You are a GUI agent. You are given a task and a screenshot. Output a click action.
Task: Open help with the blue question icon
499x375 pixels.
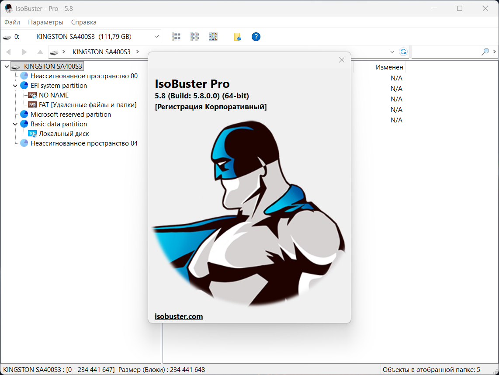(256, 37)
